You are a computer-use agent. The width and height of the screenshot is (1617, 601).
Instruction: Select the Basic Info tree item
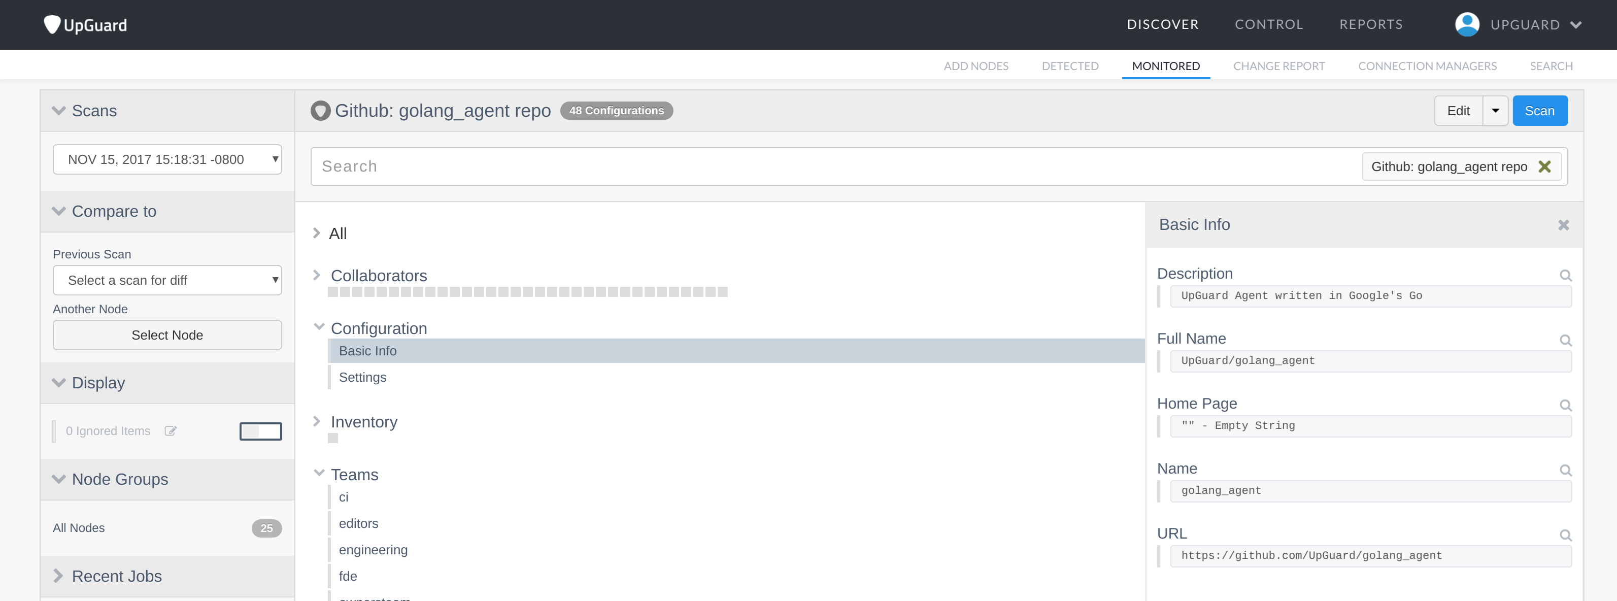[x=736, y=351]
